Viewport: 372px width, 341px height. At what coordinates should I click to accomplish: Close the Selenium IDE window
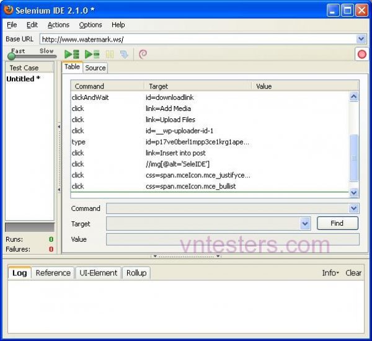(x=361, y=11)
